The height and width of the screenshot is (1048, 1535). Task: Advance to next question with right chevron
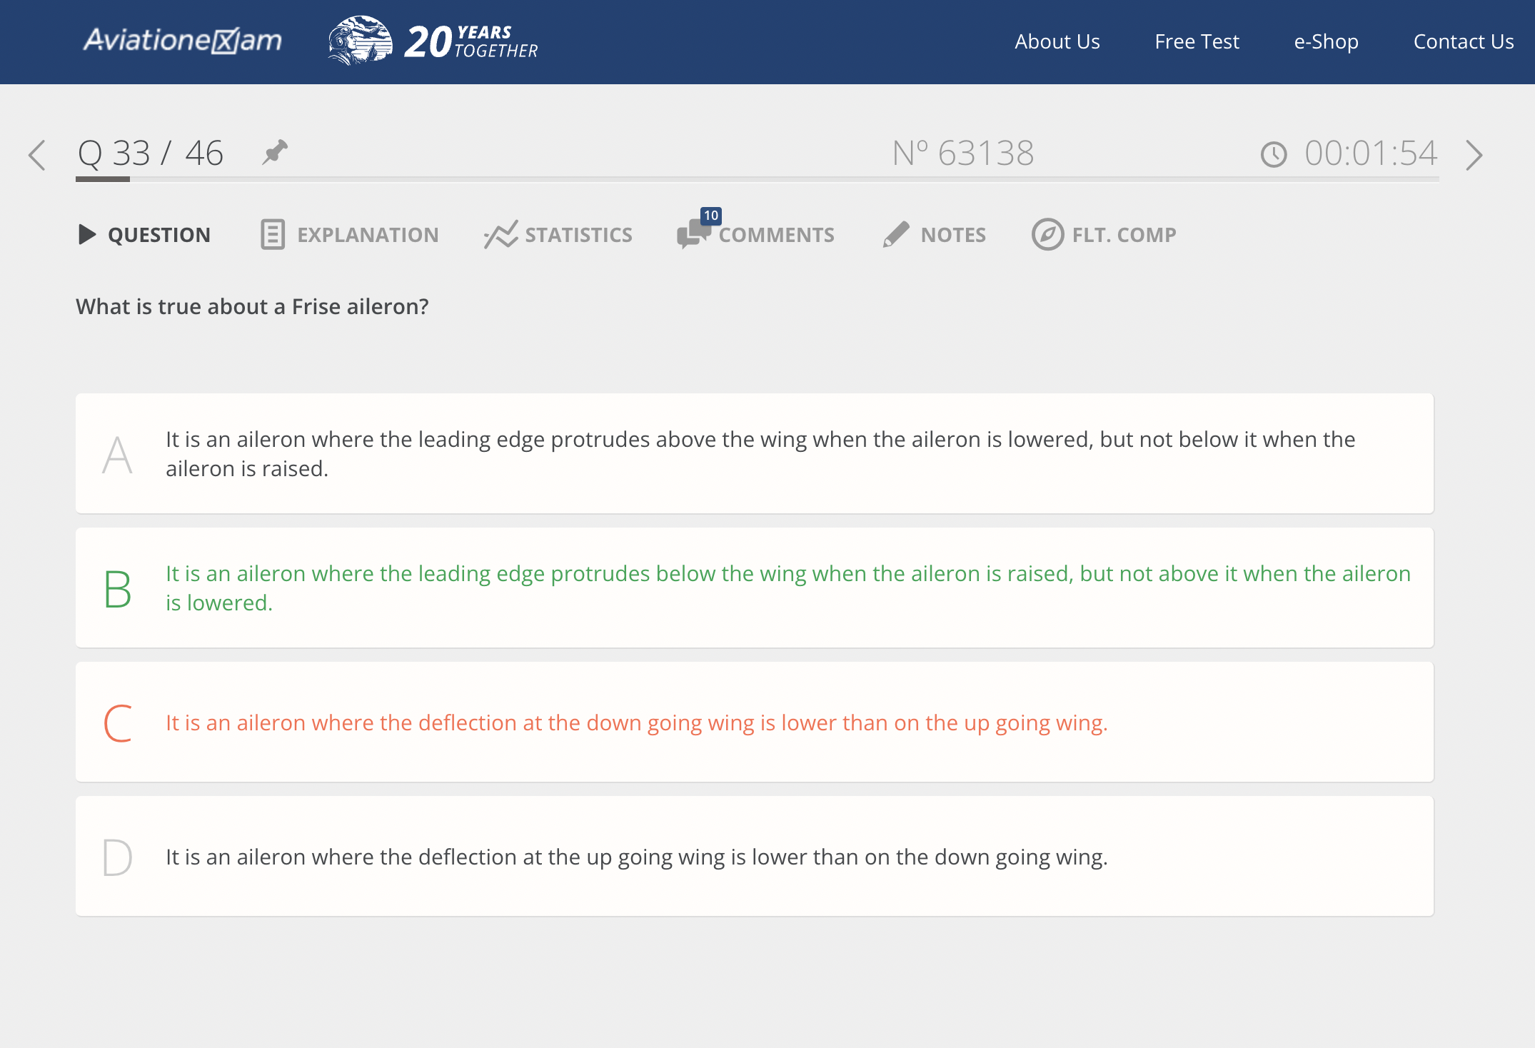point(1474,155)
